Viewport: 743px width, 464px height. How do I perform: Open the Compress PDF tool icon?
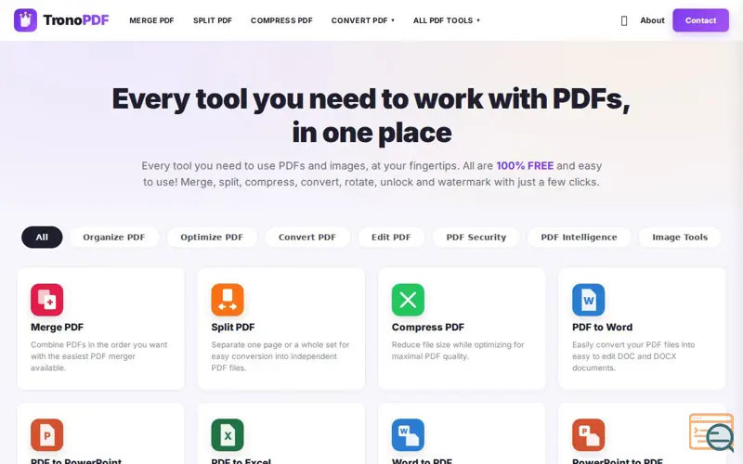pyautogui.click(x=408, y=300)
